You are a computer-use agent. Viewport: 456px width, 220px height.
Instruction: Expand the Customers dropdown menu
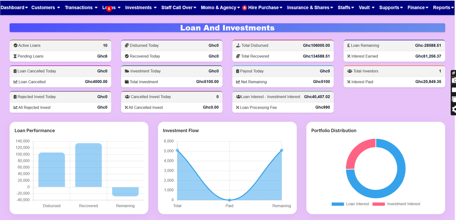tap(46, 7)
